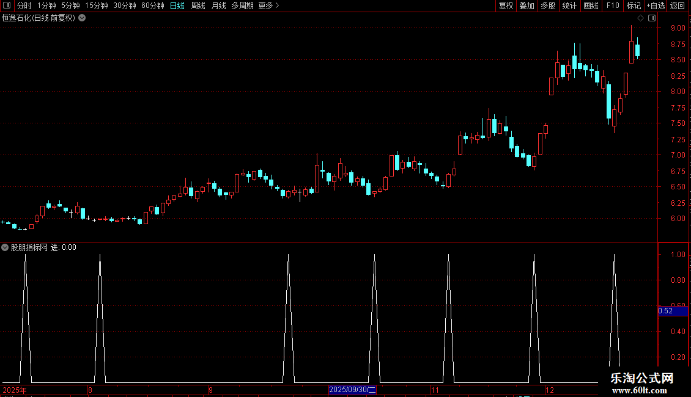Click the month 12 label on time axis
Image resolution: width=691 pixels, height=397 pixels.
coord(550,390)
